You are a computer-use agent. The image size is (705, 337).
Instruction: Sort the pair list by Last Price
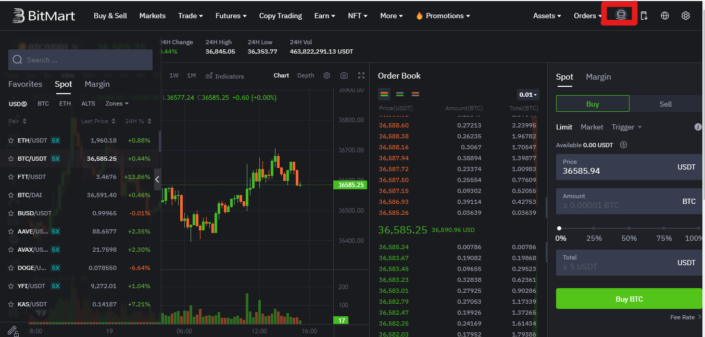pos(98,121)
